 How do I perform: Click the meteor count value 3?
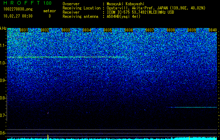point(50,16)
